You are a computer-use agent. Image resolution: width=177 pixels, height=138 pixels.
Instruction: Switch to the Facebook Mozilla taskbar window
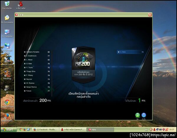(x=45, y=130)
